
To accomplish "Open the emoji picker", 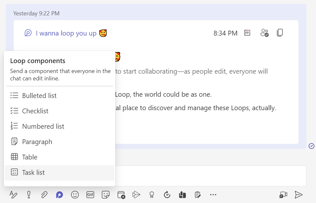I will 75,195.
